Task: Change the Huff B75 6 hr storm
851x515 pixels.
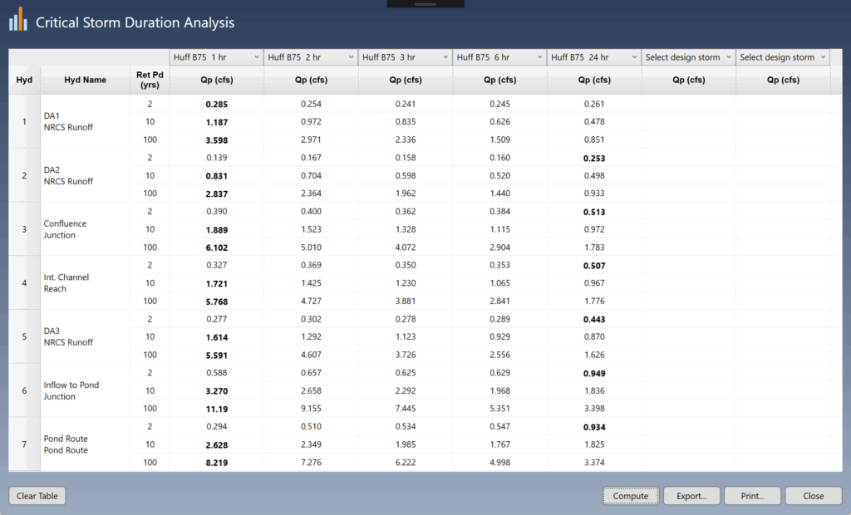Action: [x=499, y=57]
